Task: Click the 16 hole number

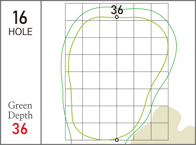Action: pos(20,18)
